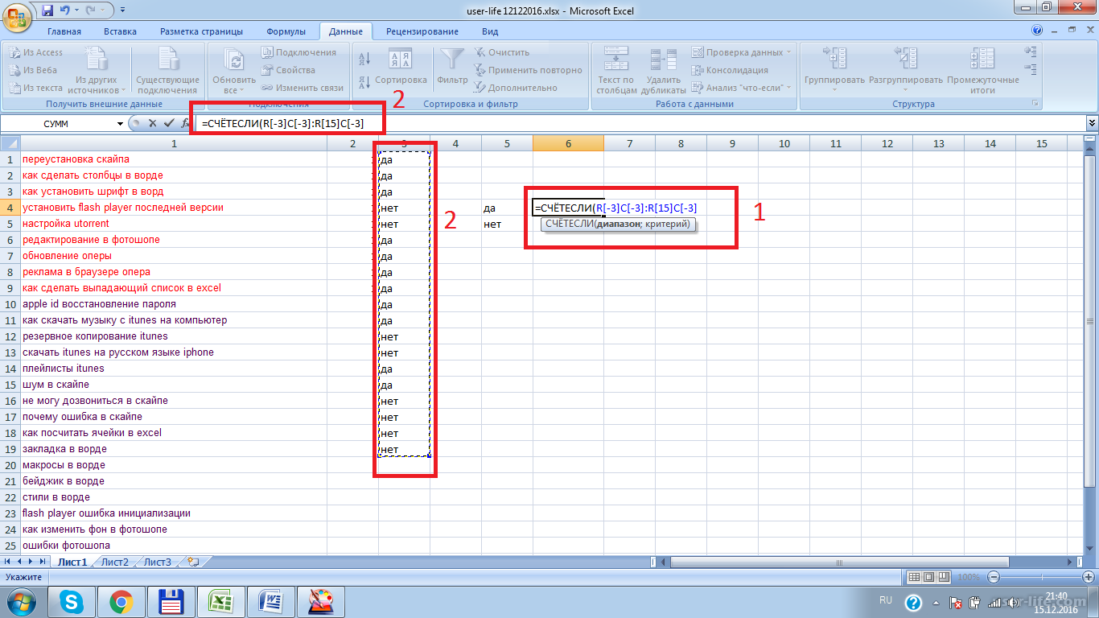Screen dimensions: 1099x618
Task: Click the insert function fx button
Action: (x=184, y=124)
